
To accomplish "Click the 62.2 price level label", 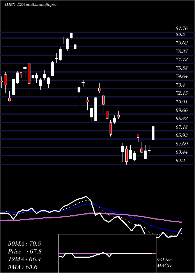I will (180, 161).
